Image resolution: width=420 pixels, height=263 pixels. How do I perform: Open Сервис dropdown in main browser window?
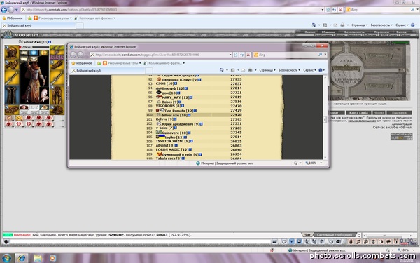402,25
